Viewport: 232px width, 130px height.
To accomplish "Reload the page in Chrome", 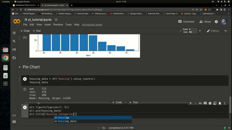I will pos(21,10).
